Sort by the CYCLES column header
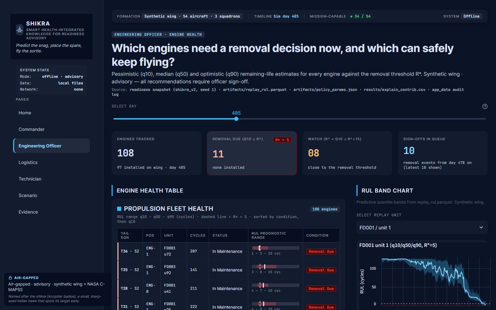496x310 pixels. coord(198,235)
